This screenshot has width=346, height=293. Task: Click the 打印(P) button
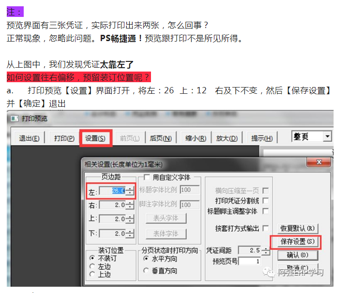tap(64, 138)
